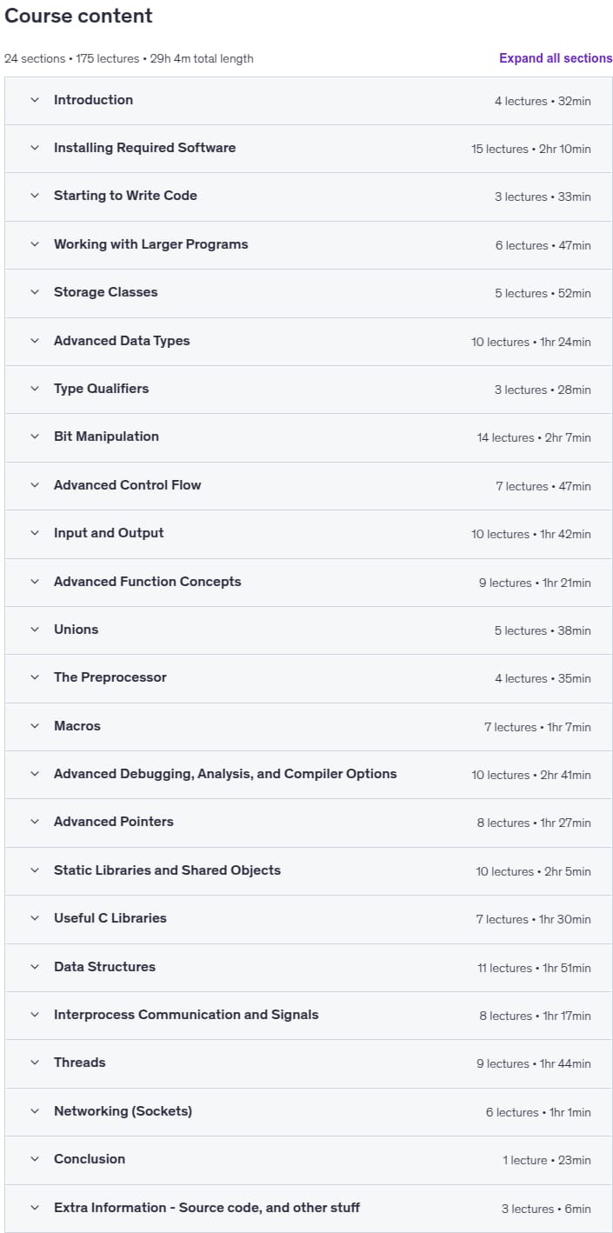
Task: Select The Preprocessor section heading
Action: pyautogui.click(x=110, y=677)
